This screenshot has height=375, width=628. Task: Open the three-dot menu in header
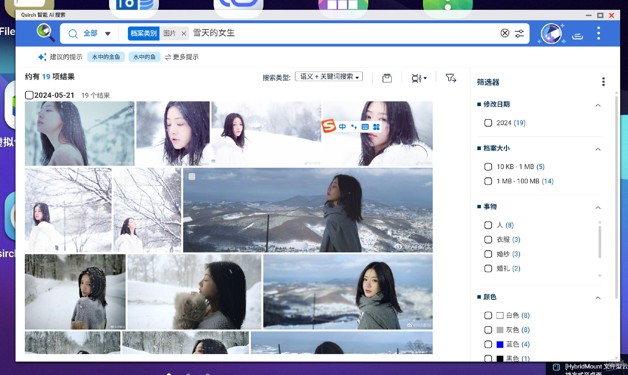598,33
